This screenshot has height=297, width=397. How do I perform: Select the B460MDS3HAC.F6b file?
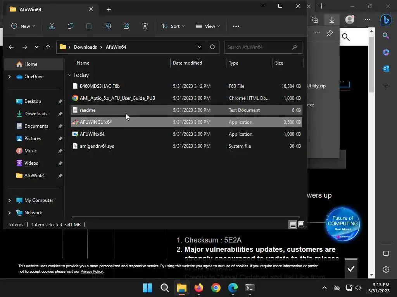click(x=186, y=86)
